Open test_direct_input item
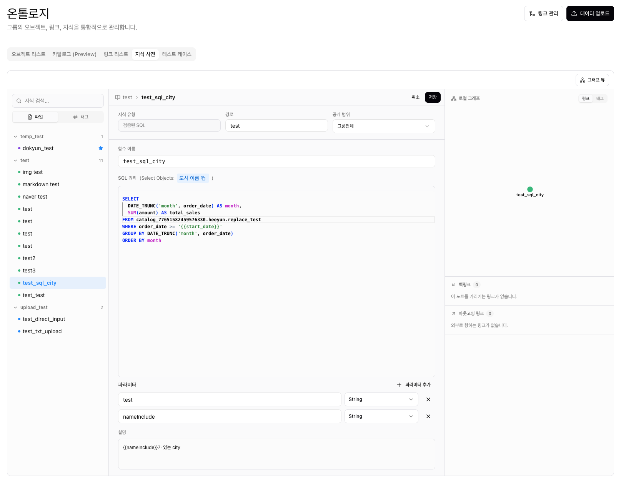The image size is (621, 481). [x=58, y=319]
